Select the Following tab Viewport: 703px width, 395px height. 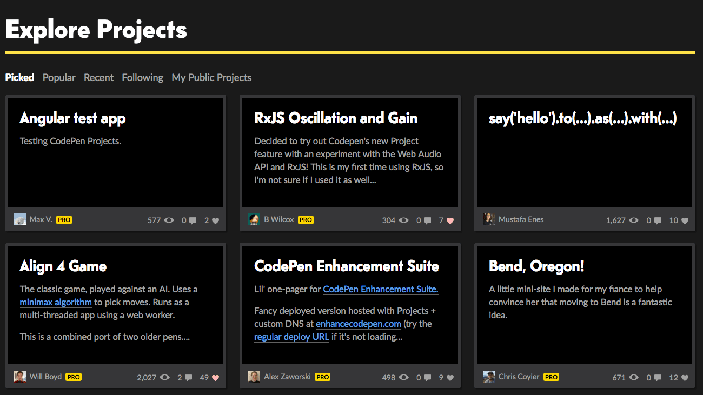tap(142, 77)
